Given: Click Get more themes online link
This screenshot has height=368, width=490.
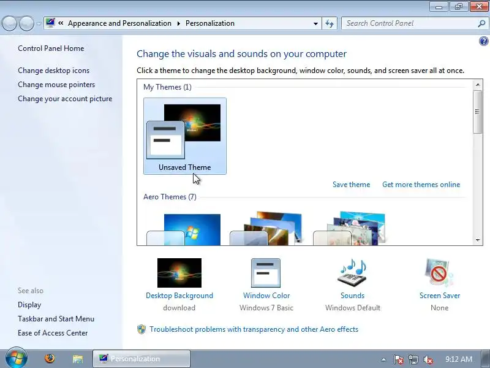Looking at the screenshot, I should click(x=421, y=185).
